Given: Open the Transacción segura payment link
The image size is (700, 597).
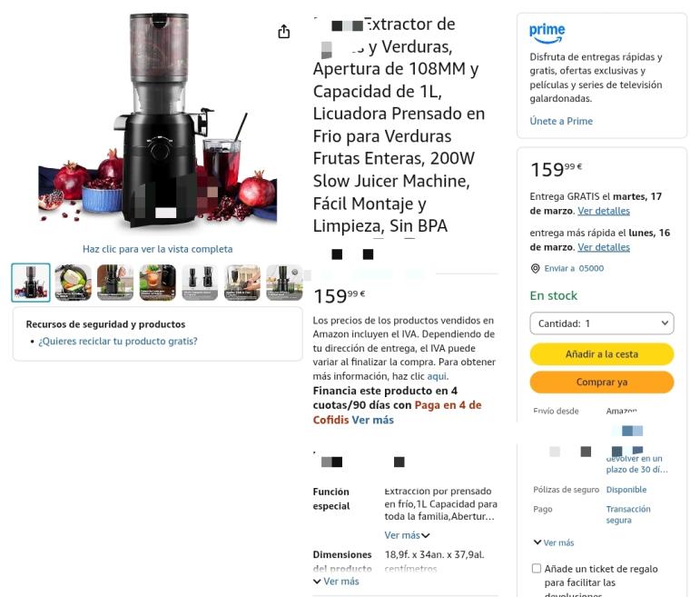Looking at the screenshot, I should [x=628, y=514].
